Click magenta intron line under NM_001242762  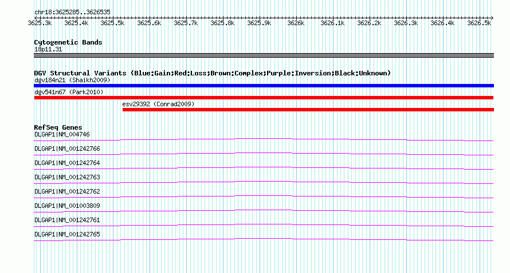click(x=264, y=196)
